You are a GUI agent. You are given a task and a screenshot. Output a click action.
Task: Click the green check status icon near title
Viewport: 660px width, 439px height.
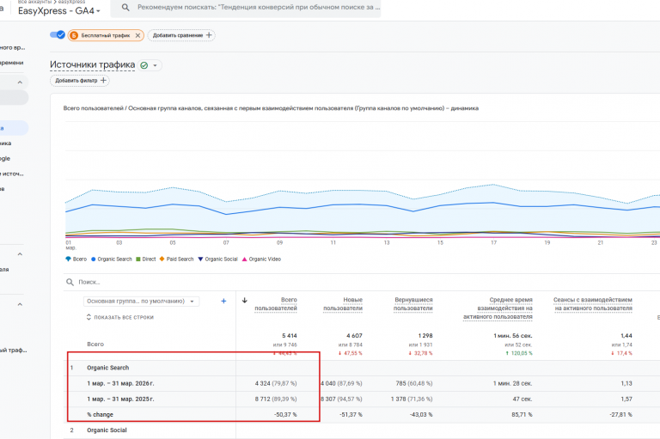[144, 65]
